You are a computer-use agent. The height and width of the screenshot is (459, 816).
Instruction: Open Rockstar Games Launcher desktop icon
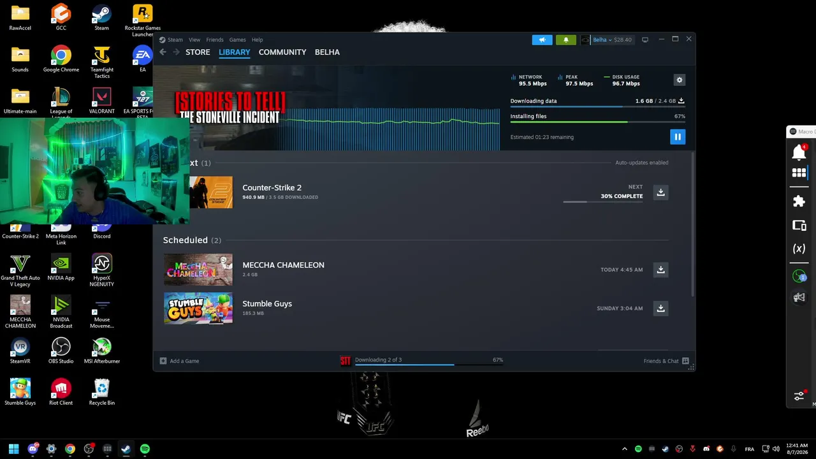(x=143, y=21)
